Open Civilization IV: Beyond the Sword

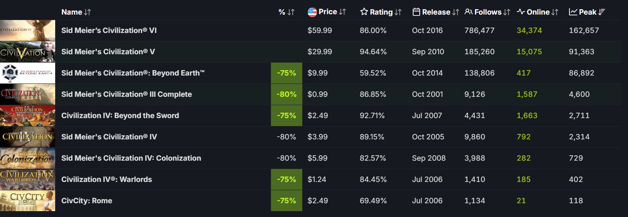click(120, 116)
